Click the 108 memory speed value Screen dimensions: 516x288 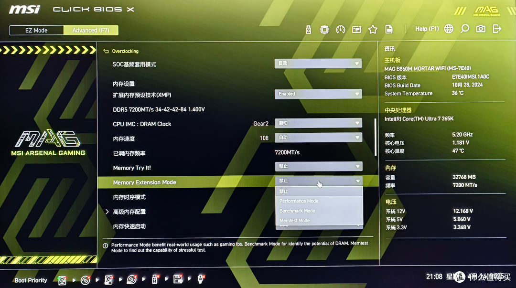(264, 138)
